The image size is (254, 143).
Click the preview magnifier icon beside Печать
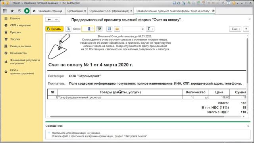(x=68, y=29)
